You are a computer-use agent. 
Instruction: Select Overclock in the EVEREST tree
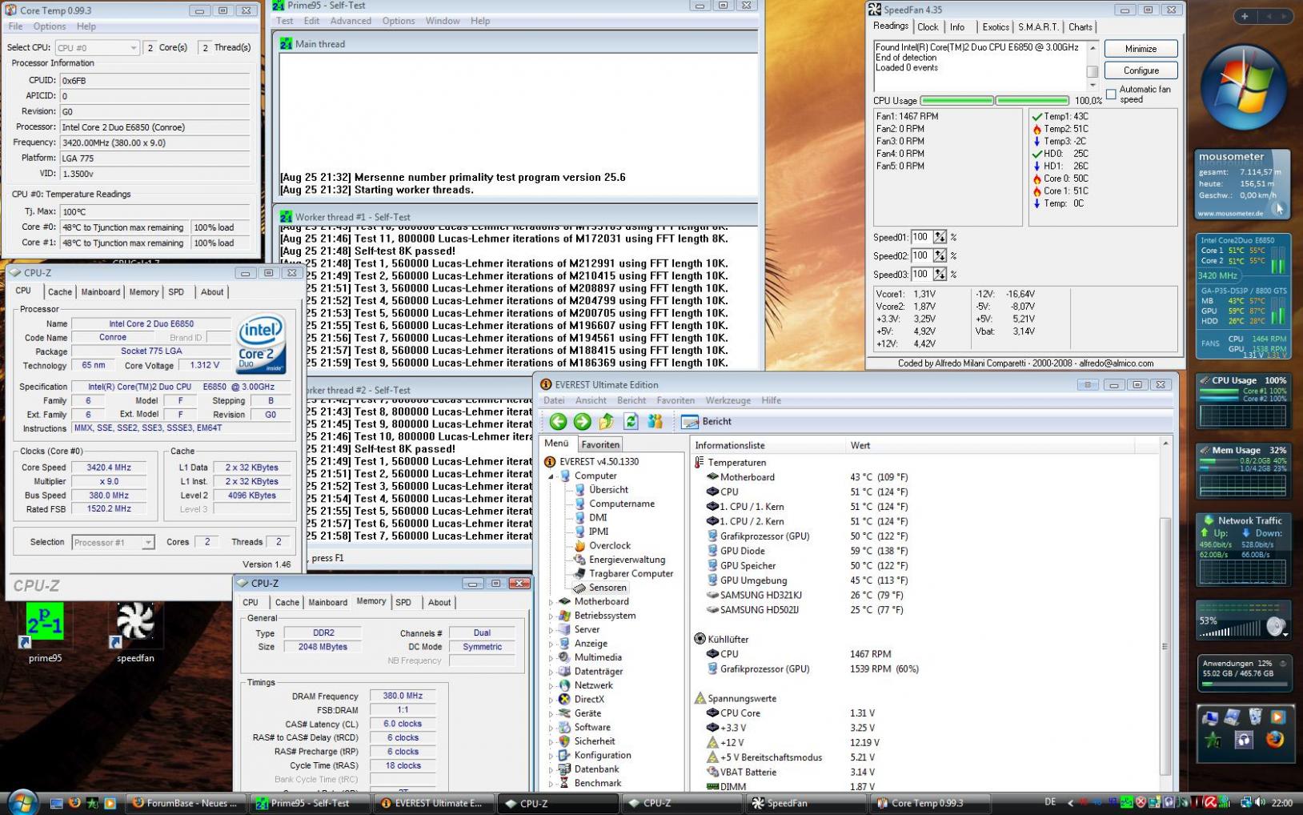tap(602, 546)
